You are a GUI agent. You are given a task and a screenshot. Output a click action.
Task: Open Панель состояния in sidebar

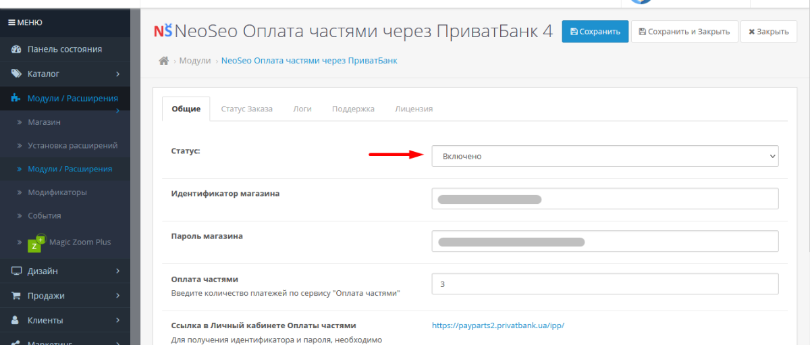[x=65, y=49]
